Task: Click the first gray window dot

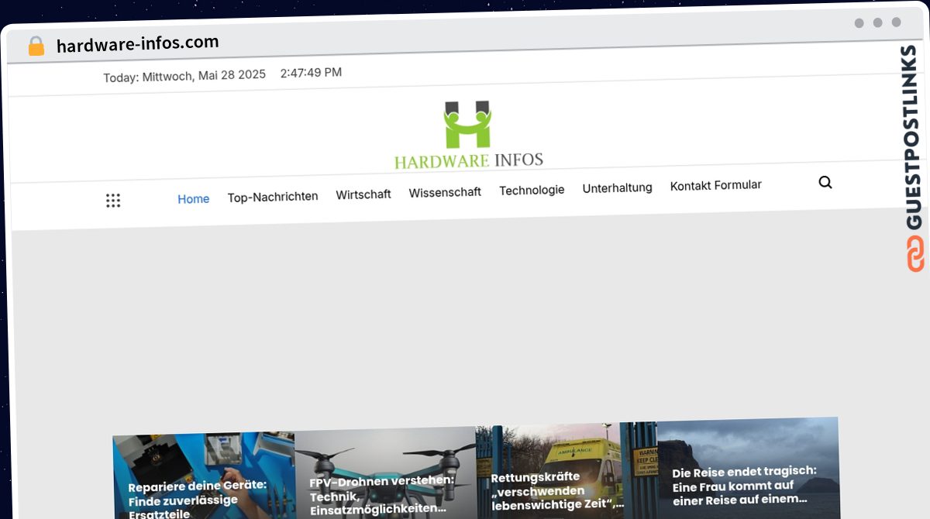Action: point(859,23)
